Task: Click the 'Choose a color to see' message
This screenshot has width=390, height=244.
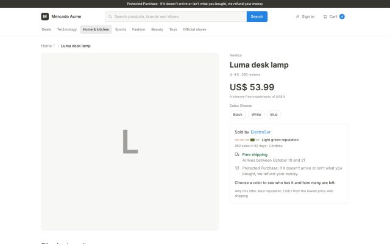Action: (285, 183)
